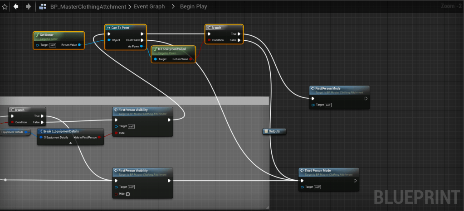Click the blueprint icon beside BP_MasterClothingAttchment

(43, 7)
